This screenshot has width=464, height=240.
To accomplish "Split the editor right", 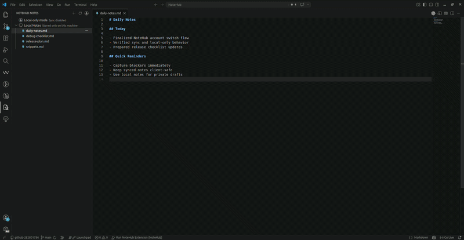I will pyautogui.click(x=452, y=13).
